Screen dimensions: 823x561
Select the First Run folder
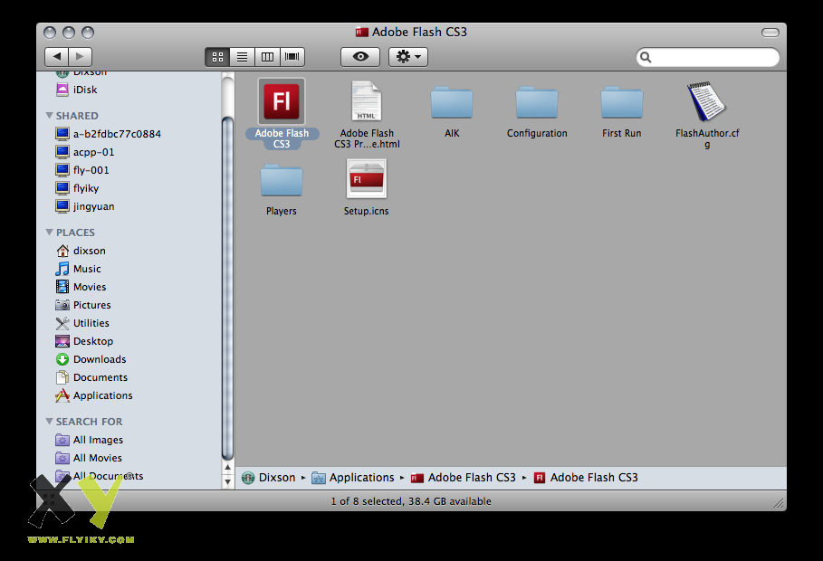tap(621, 103)
